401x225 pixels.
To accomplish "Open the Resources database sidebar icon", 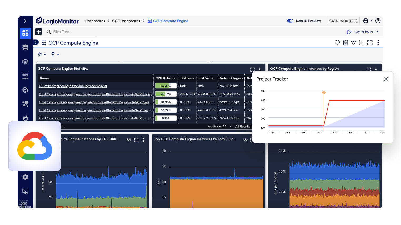I will click(x=25, y=47).
